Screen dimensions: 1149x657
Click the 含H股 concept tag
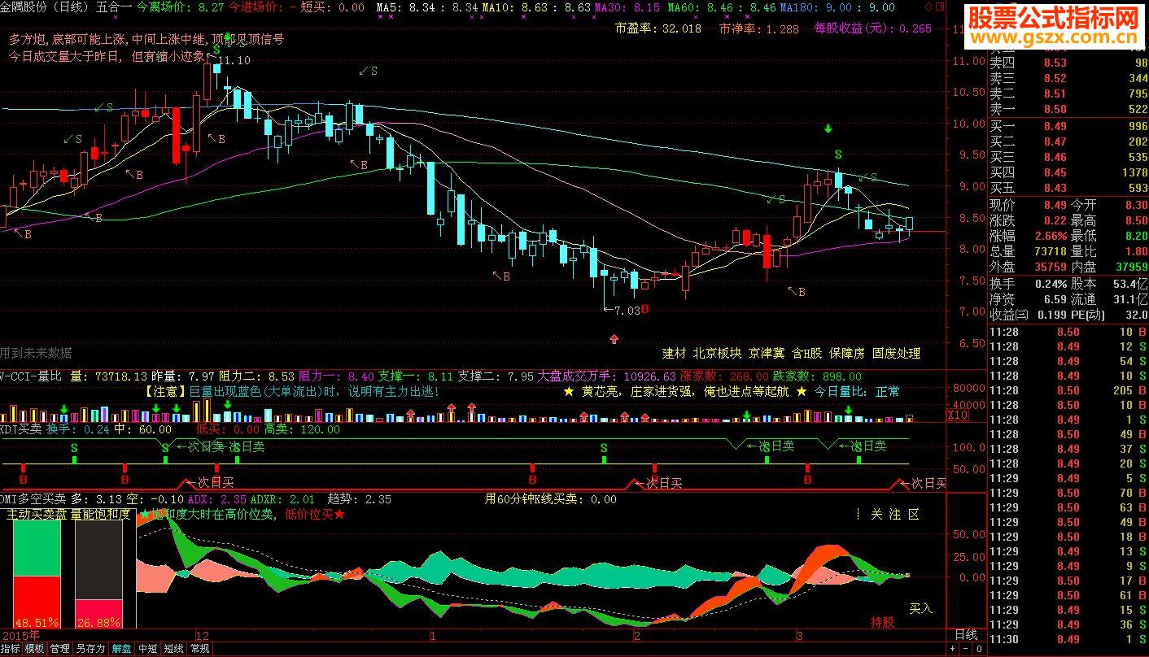[808, 354]
